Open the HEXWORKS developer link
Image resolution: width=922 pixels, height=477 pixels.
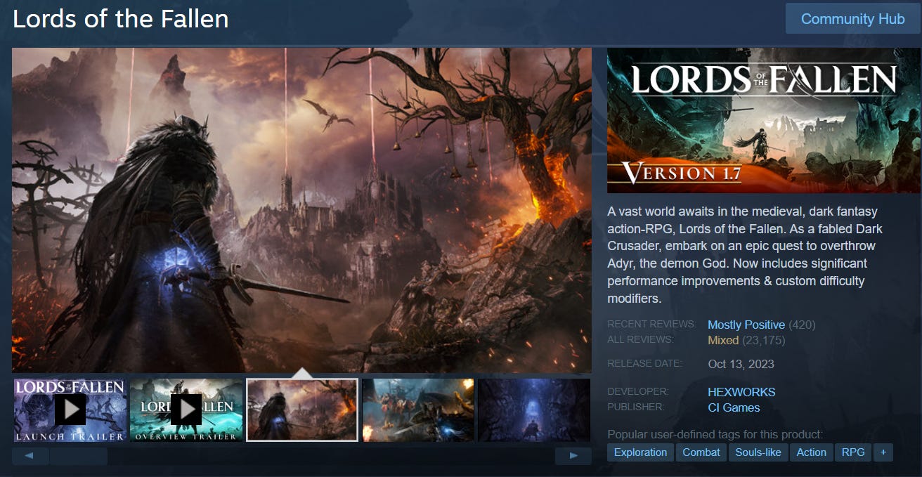741,392
